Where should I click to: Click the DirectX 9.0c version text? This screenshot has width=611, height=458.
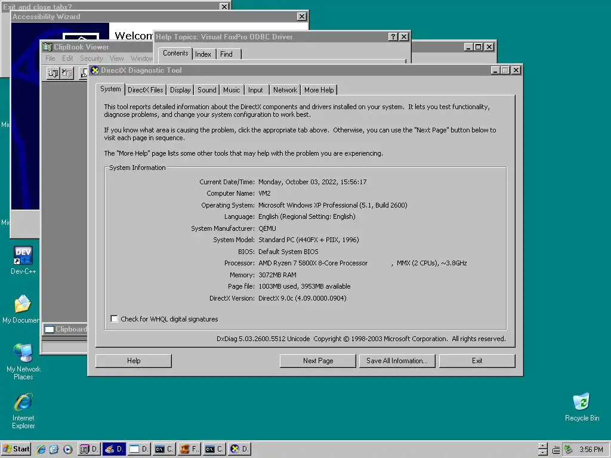tap(303, 298)
